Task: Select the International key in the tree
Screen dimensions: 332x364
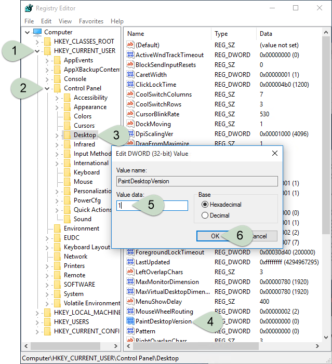Action: click(91, 163)
